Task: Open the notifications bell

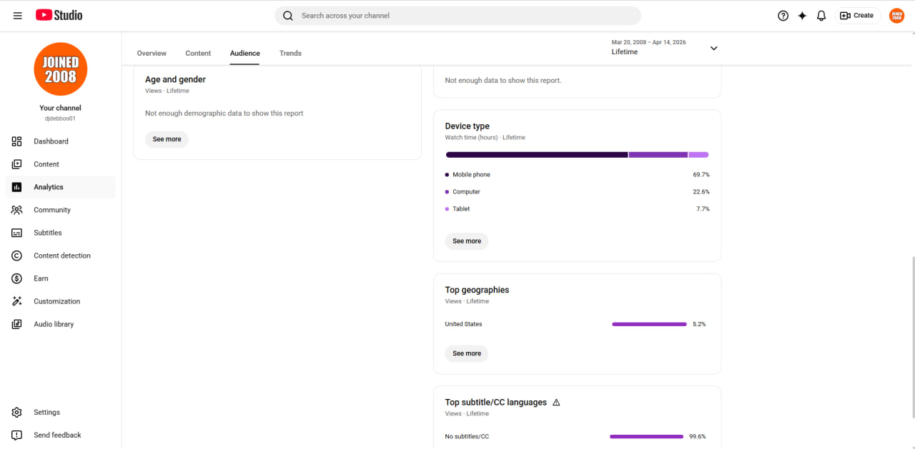Action: click(x=821, y=16)
